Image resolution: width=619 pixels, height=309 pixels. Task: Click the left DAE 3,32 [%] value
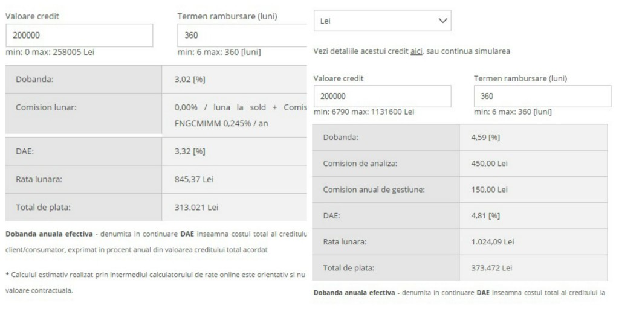tap(190, 151)
